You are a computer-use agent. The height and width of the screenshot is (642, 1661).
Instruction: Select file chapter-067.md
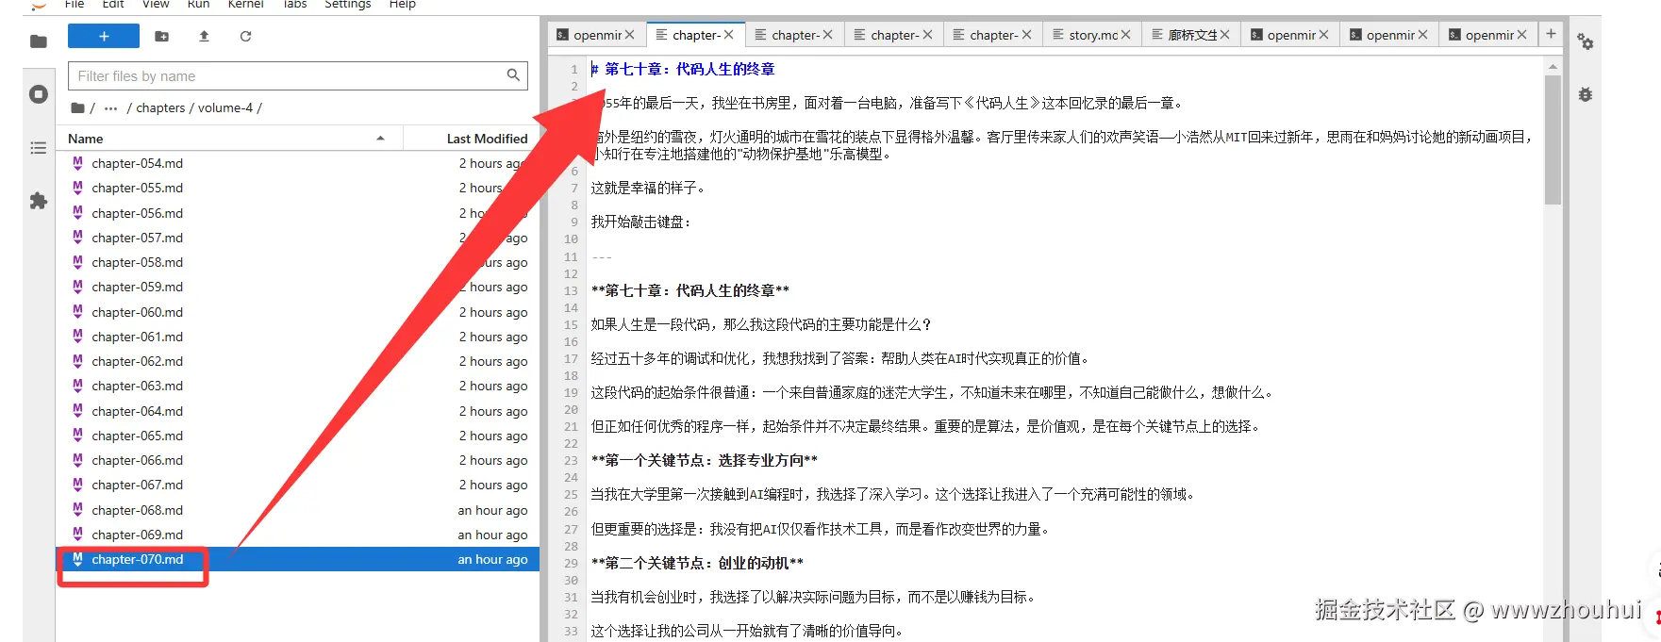298,485
